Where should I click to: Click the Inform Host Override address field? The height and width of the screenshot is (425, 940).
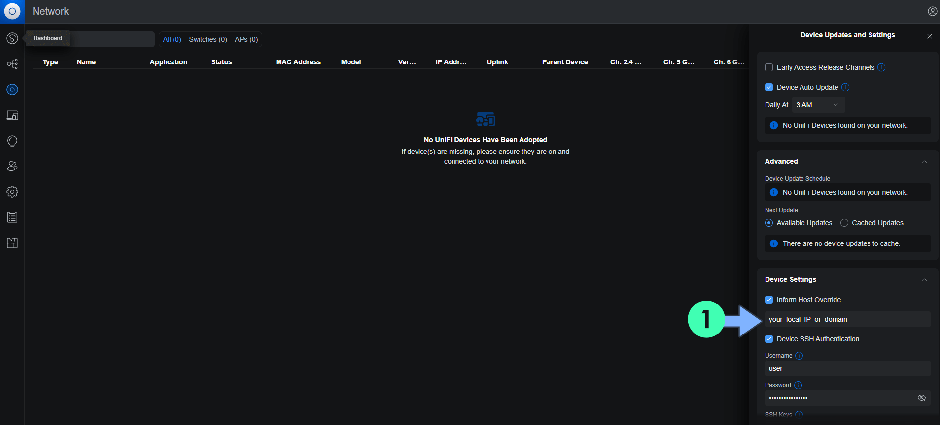[x=848, y=319]
